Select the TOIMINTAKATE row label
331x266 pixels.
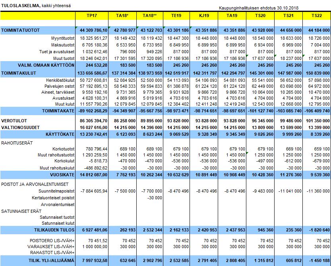[58, 111]
